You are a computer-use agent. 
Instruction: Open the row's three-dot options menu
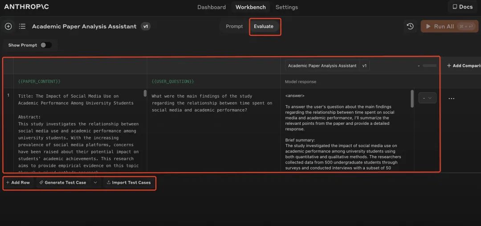coord(451,99)
